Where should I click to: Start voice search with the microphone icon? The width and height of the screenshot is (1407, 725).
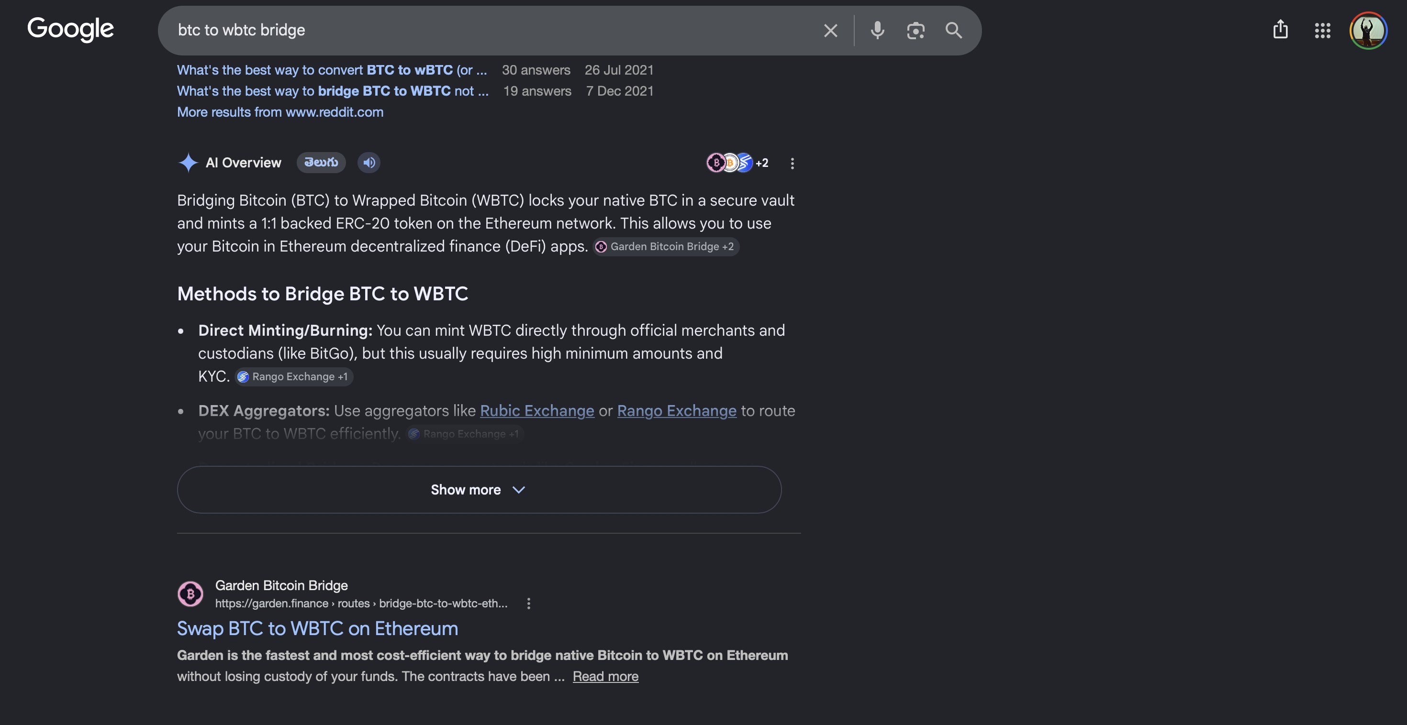pos(877,31)
